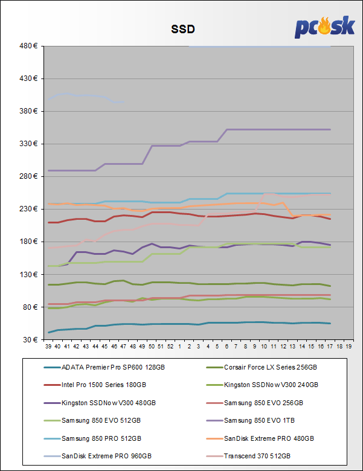Image resolution: width=363 pixels, height=471 pixels.
Task: Click the 480 € label on the Y-axis
Action: [29, 46]
